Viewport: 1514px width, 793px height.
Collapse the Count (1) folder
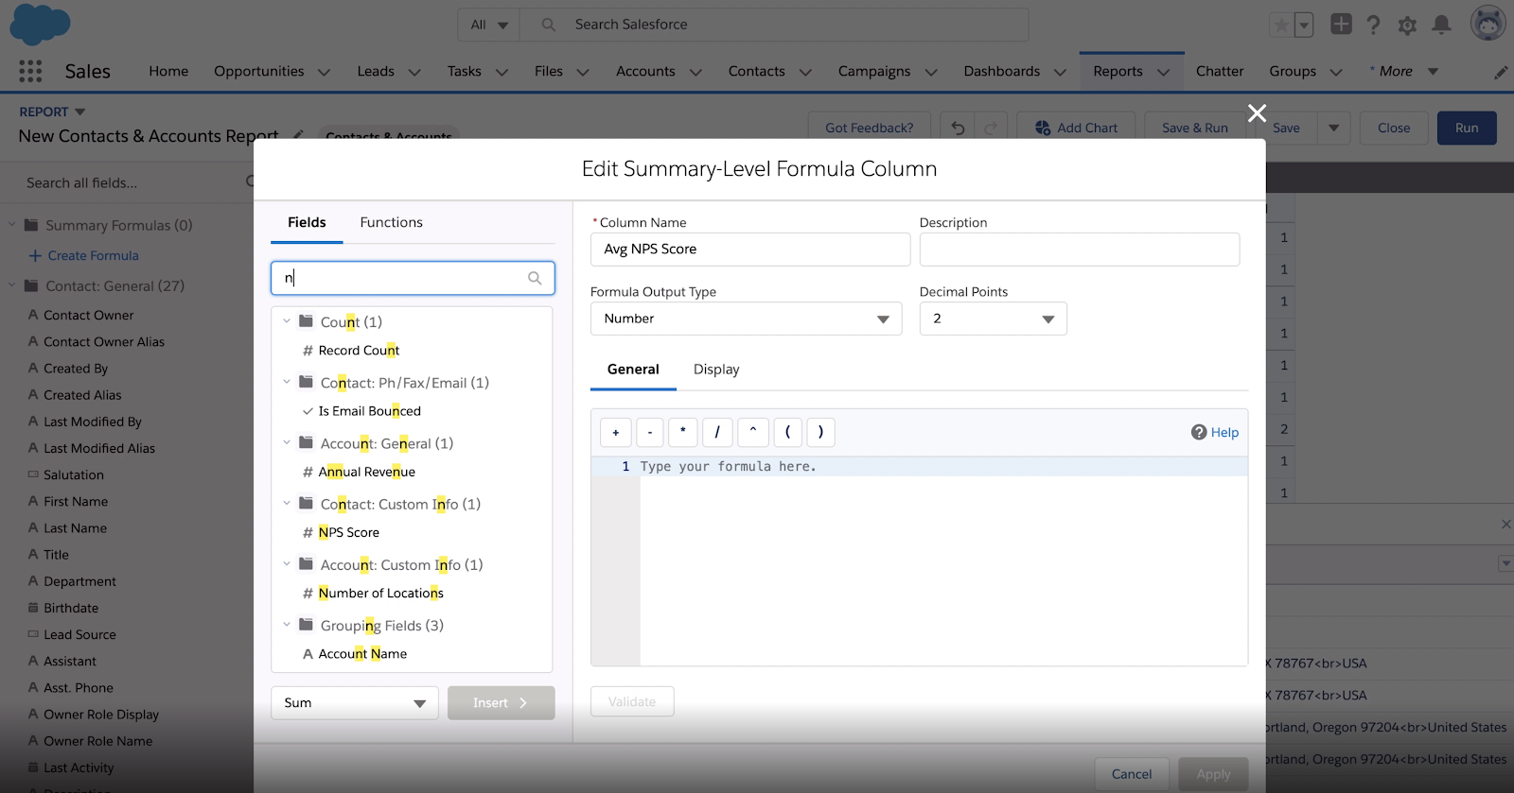(x=287, y=321)
